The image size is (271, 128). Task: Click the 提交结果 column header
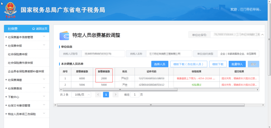click(239, 72)
